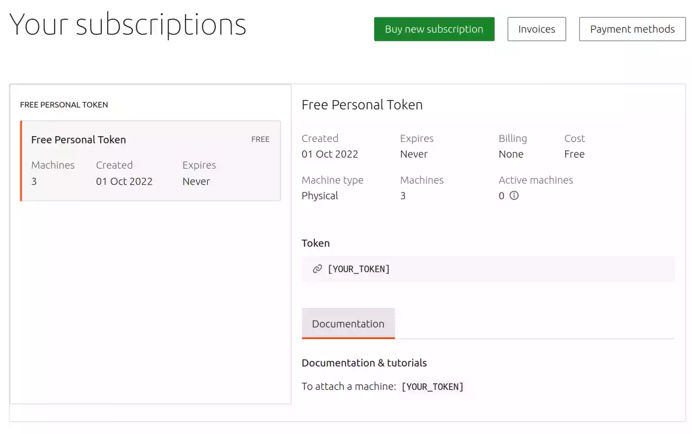This screenshot has height=434, width=692.
Task: Click the attach machine command code snippet
Action: [x=432, y=387]
